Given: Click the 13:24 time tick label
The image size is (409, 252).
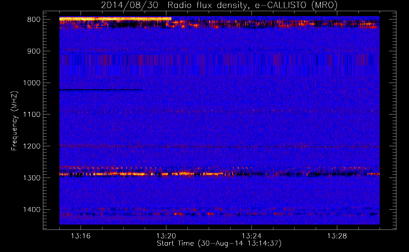Looking at the screenshot, I should (252, 236).
